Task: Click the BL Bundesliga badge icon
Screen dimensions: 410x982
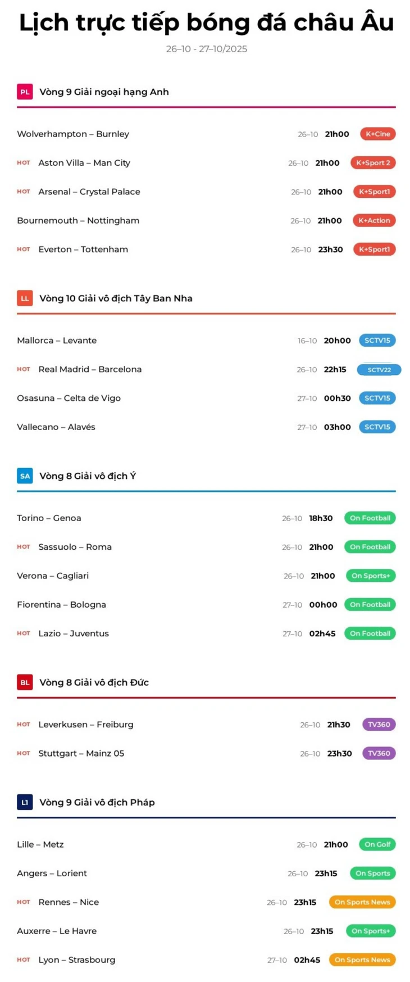Action: click(x=25, y=682)
